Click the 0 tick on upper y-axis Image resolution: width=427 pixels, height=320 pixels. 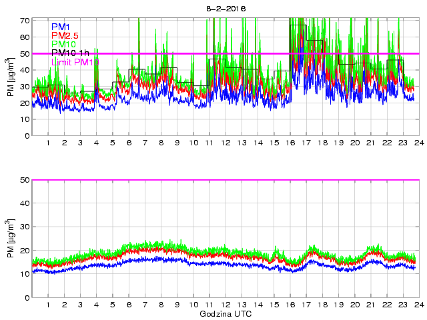(x=26, y=136)
